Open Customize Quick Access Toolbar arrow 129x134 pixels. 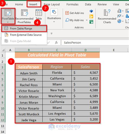(51, 33)
